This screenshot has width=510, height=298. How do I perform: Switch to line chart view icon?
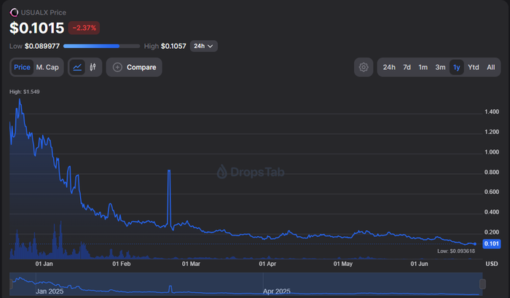[x=77, y=67]
